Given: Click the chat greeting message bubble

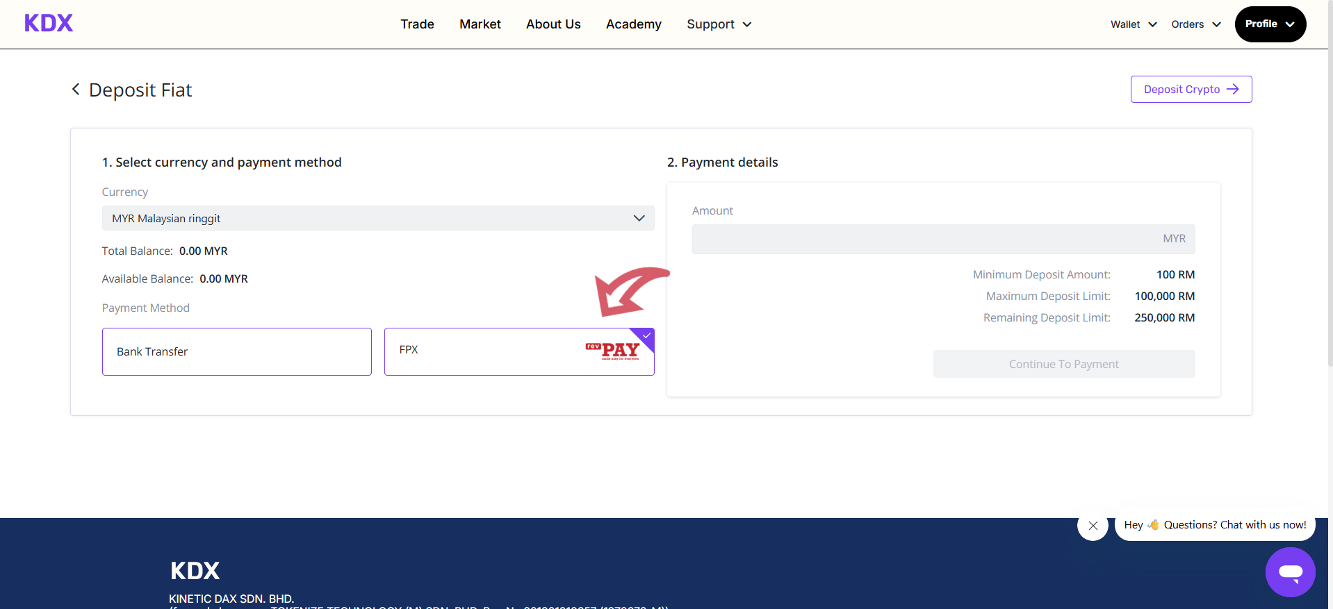Looking at the screenshot, I should click(x=1215, y=525).
